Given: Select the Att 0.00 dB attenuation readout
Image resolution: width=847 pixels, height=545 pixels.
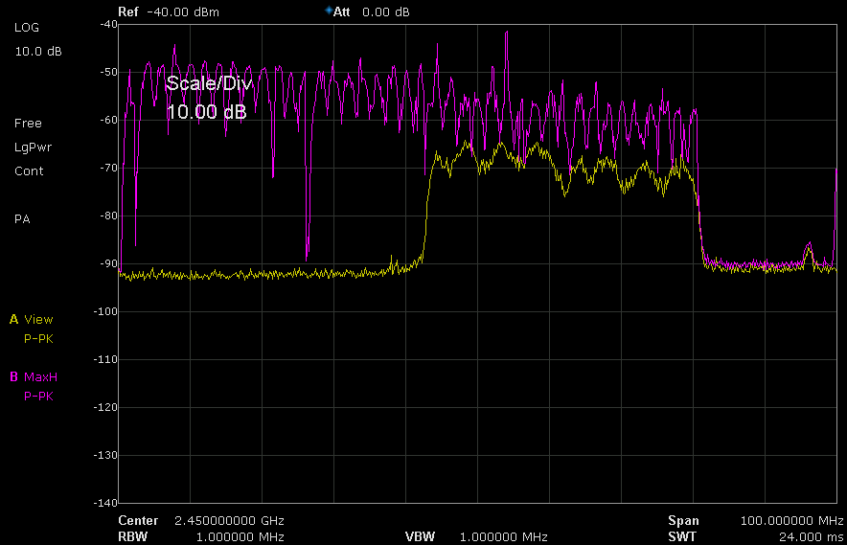Looking at the screenshot, I should point(371,11).
